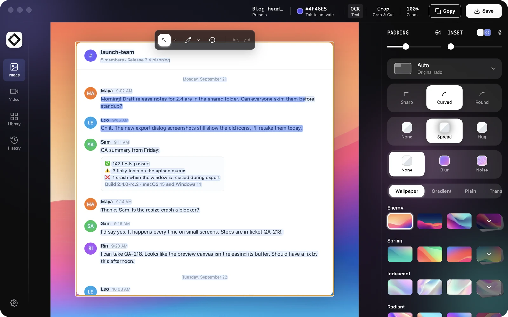Screen dimensions: 508x317
Task: Open the Image section in the sidebar
Action: click(x=14, y=70)
